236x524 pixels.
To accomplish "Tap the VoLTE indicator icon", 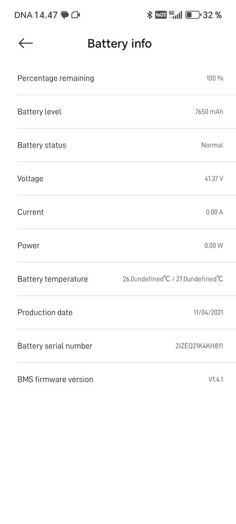I will point(161,15).
